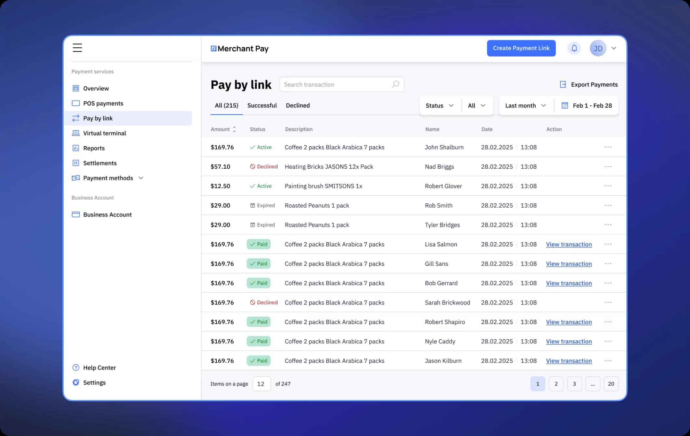Click the search magnifier icon
The width and height of the screenshot is (690, 436).
click(395, 84)
